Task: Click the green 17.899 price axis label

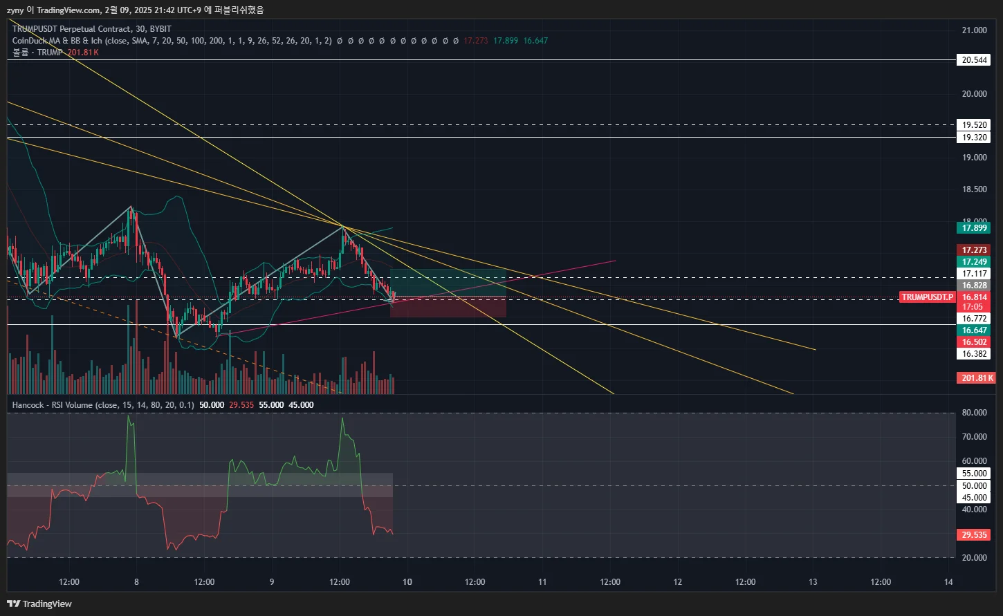Action: (975, 228)
